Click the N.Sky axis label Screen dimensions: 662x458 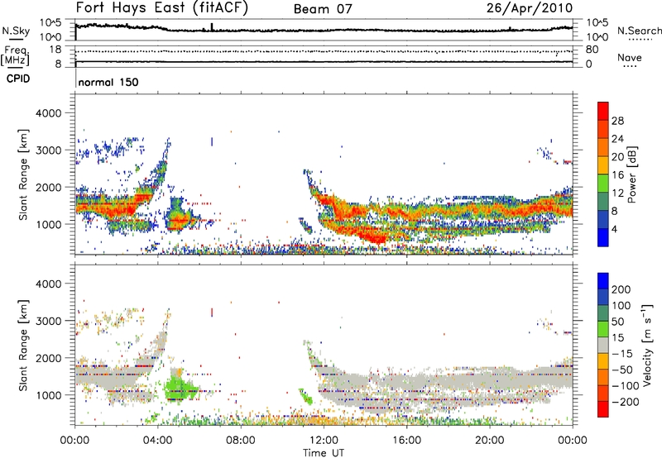(x=16, y=31)
